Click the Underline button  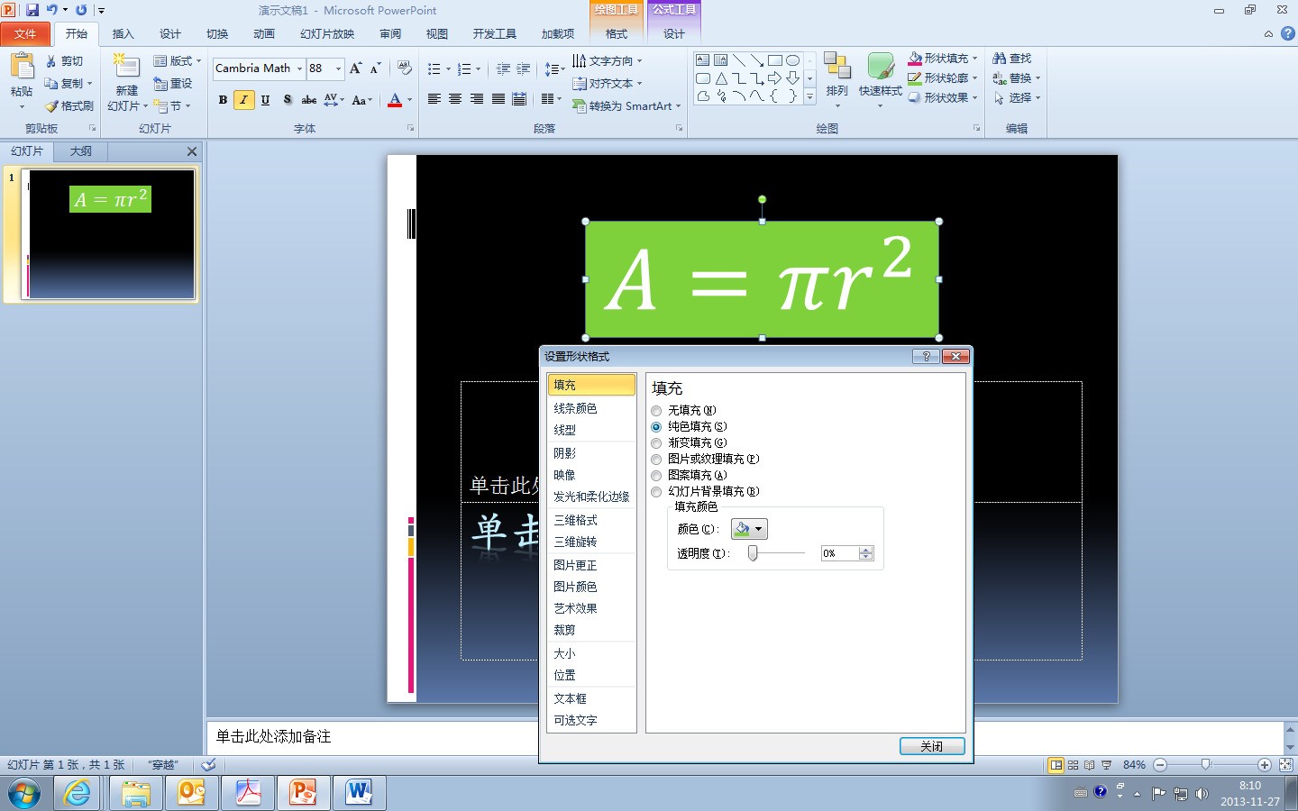pos(265,100)
